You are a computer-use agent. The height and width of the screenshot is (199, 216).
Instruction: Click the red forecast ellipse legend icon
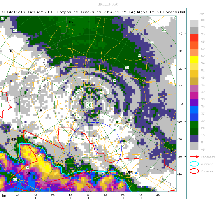point(194,171)
